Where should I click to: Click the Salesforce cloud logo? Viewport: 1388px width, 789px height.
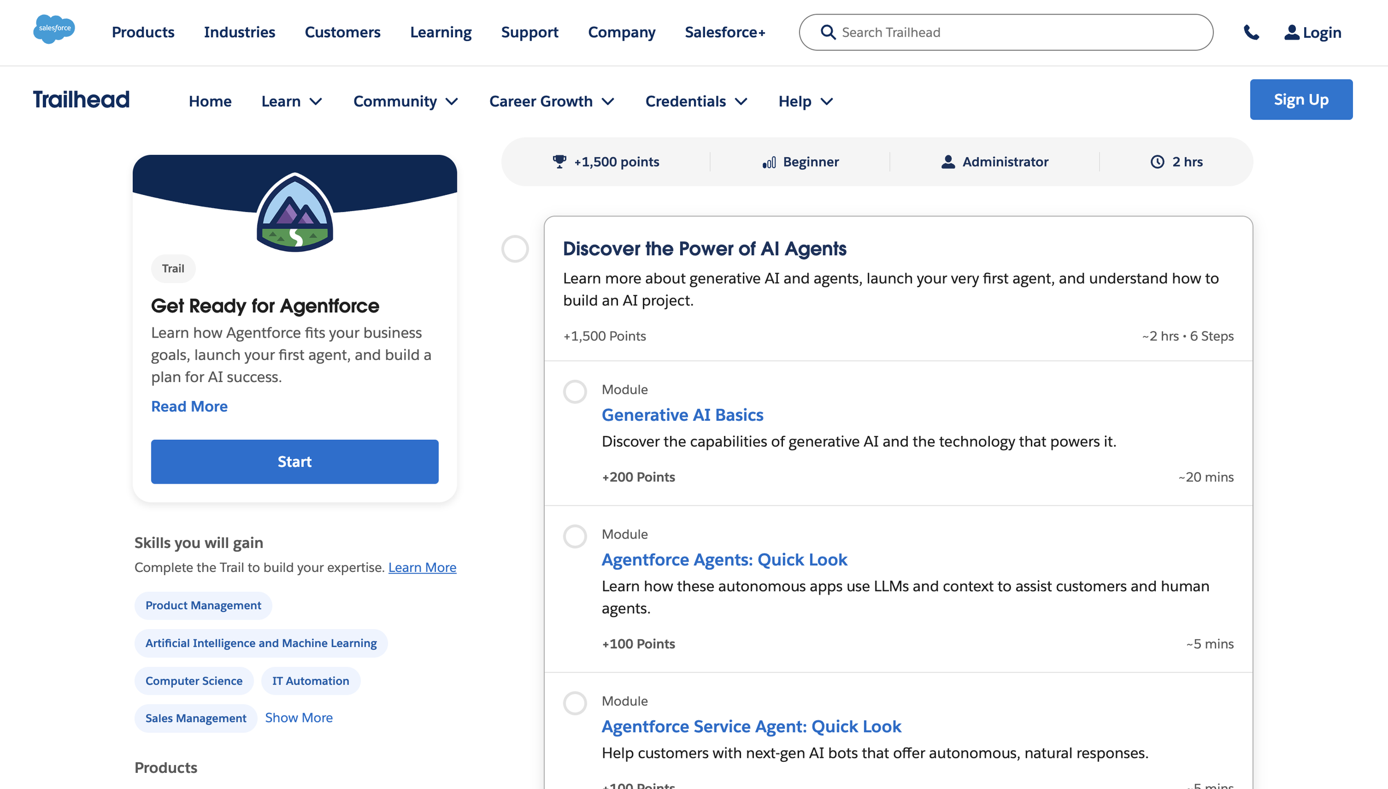[54, 29]
